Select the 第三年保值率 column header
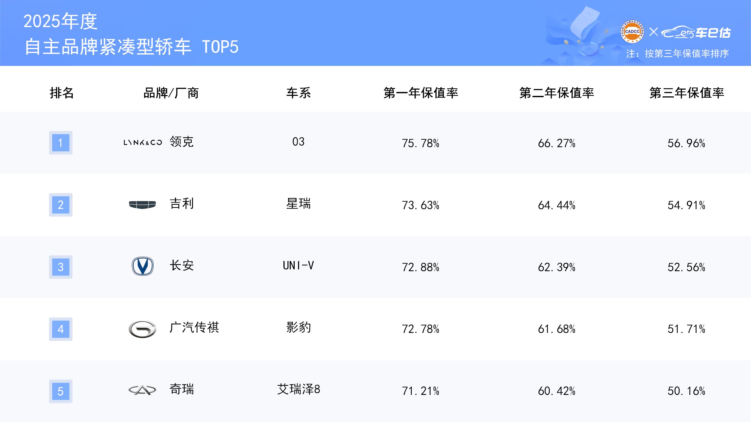The height and width of the screenshot is (422, 751). click(x=687, y=93)
